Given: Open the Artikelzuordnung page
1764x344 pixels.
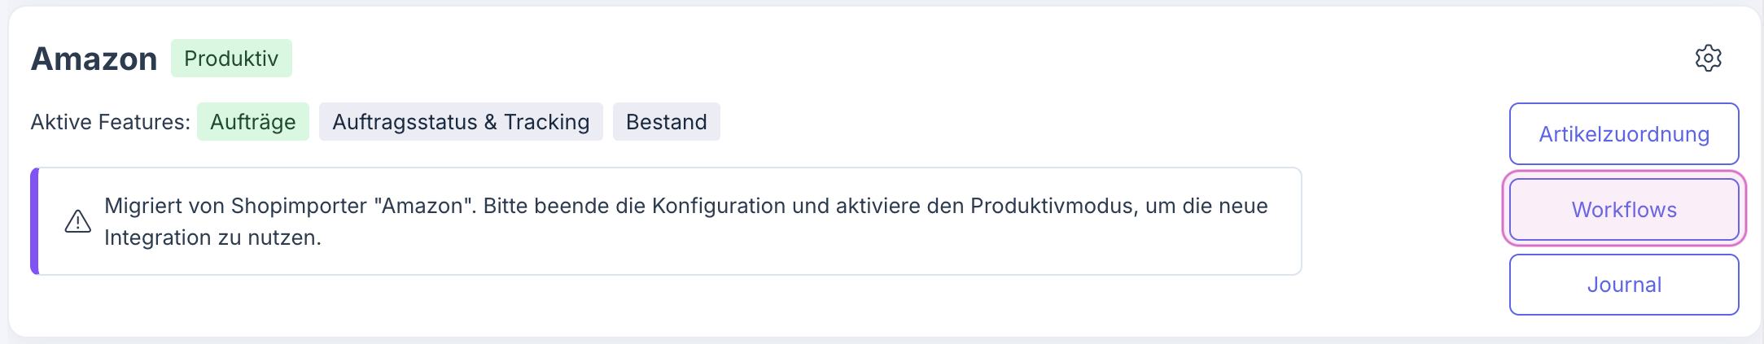Looking at the screenshot, I should [x=1623, y=134].
